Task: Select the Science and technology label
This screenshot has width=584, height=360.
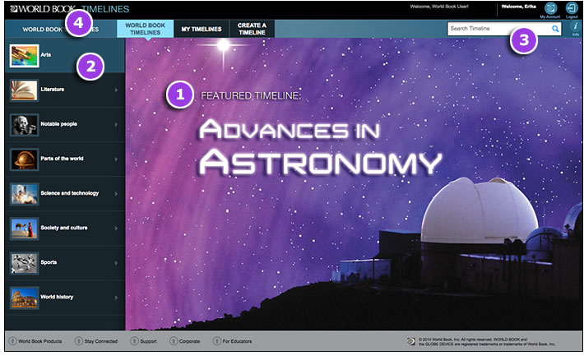Action: point(70,193)
